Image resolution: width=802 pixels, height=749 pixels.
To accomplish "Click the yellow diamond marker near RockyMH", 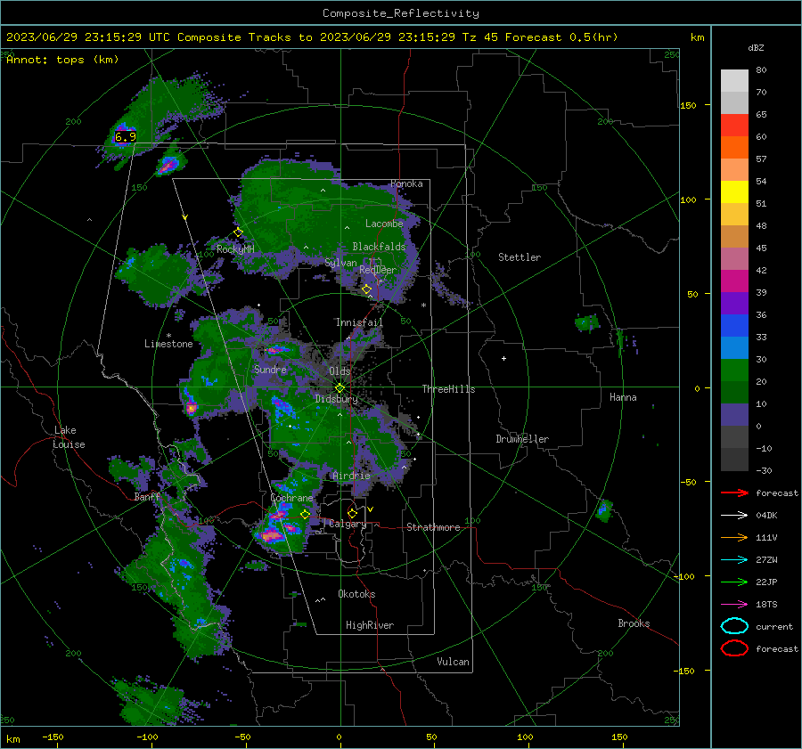I will [x=238, y=232].
